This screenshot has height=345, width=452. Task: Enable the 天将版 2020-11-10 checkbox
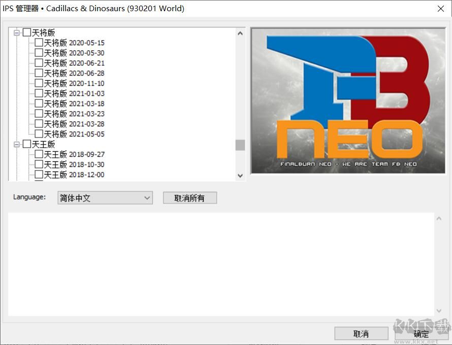[x=39, y=83]
